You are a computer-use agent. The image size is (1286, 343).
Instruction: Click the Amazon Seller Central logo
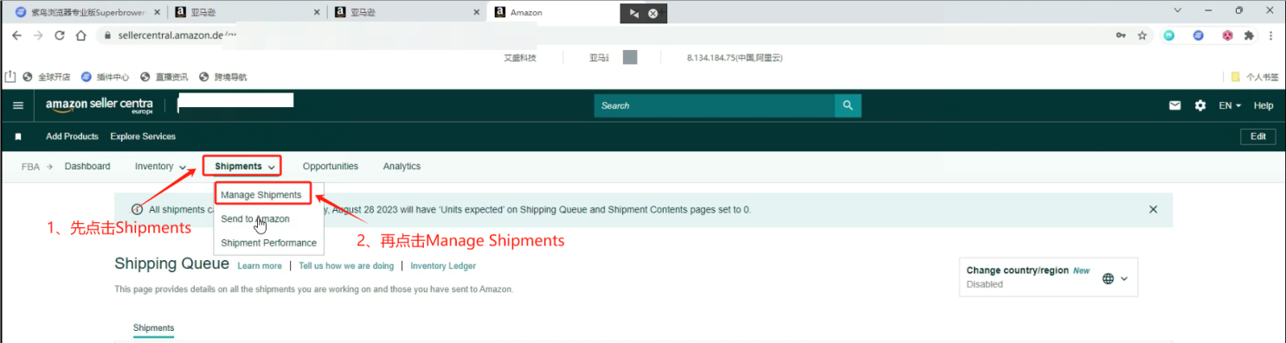(100, 105)
